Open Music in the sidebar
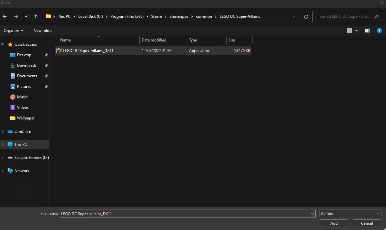The image size is (386, 230). coord(22,97)
